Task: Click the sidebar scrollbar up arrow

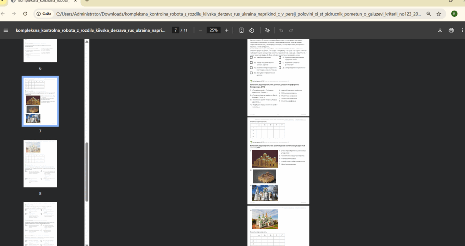Action: [87, 41]
